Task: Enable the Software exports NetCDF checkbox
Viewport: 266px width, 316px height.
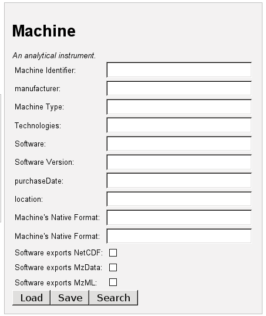Action: 113,252
